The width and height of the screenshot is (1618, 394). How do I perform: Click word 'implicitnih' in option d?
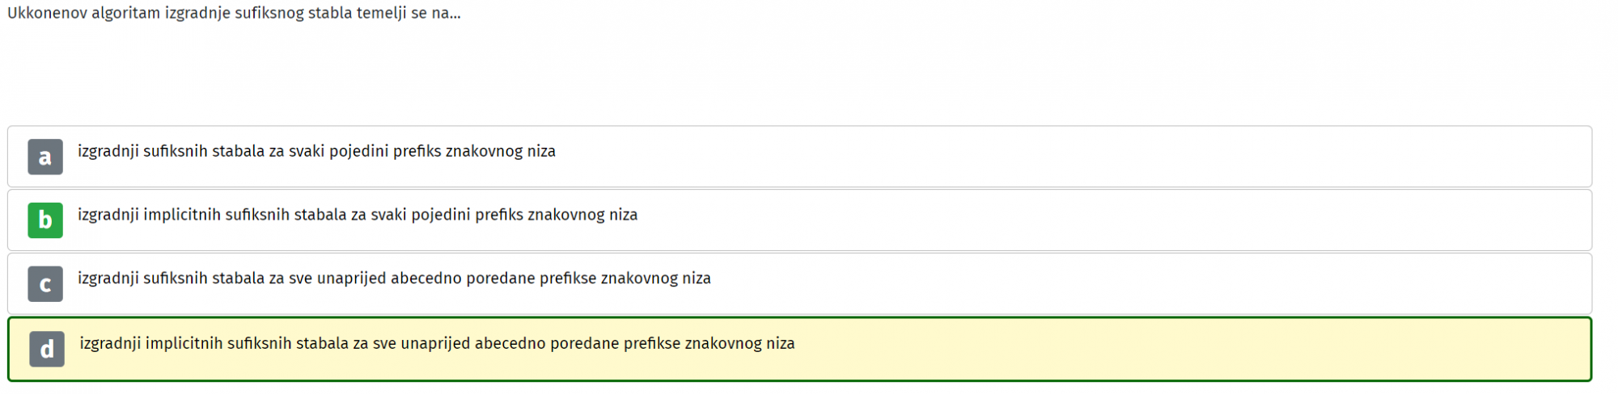point(184,343)
